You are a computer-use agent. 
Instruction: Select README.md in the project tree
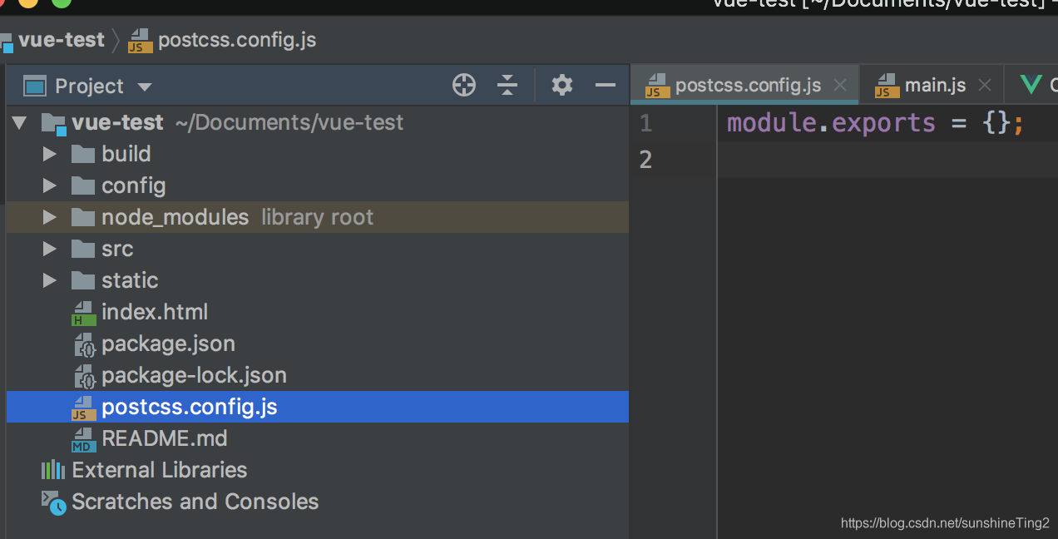(165, 439)
